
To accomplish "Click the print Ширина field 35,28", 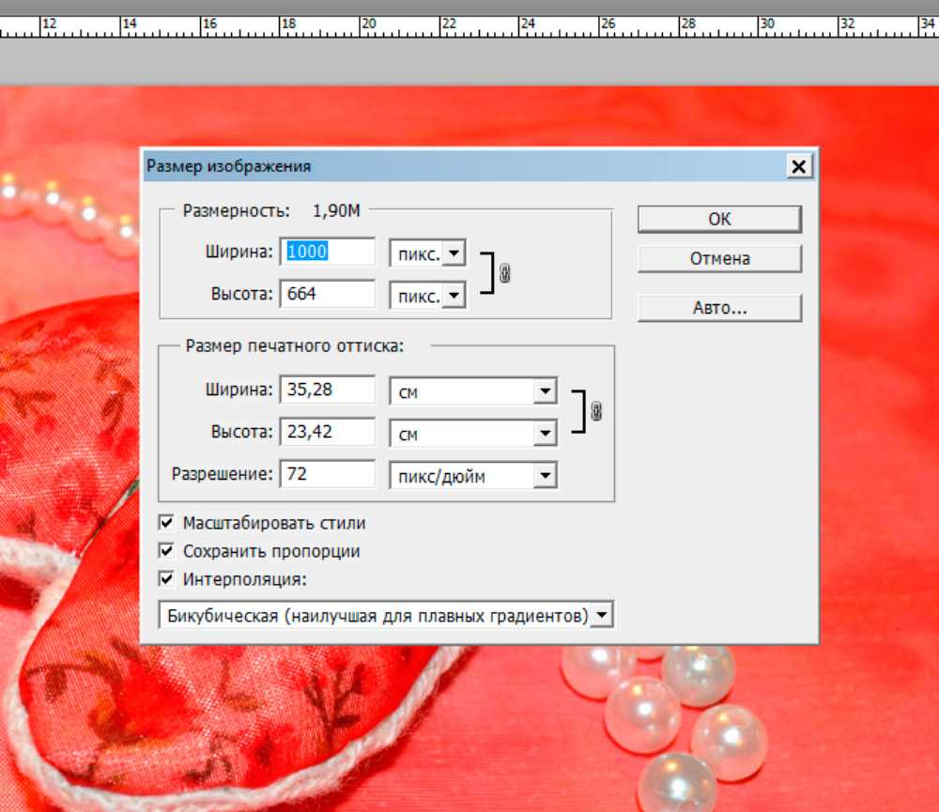I will [x=328, y=390].
